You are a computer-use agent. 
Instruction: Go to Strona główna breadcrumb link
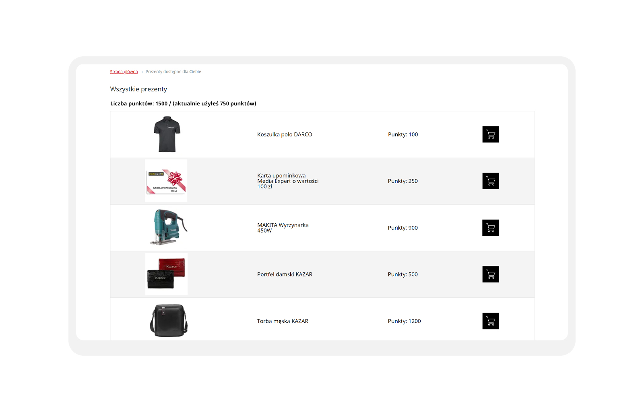coord(124,72)
